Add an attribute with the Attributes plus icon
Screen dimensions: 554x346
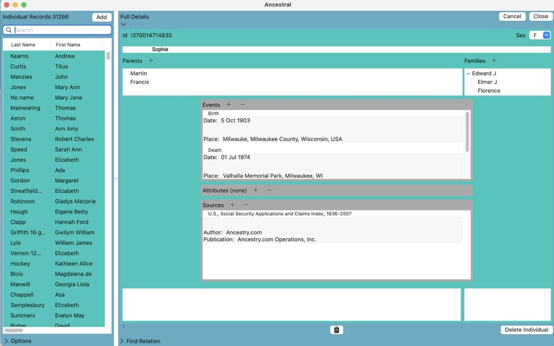tap(255, 190)
